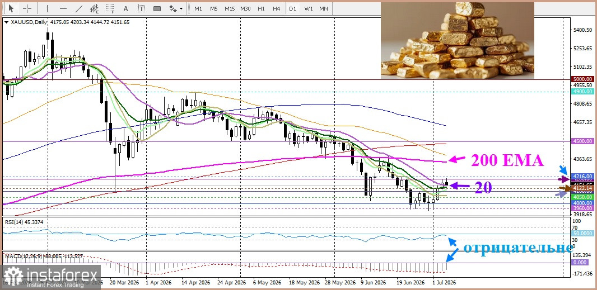Click the 5000.00 price level label
597x290 pixels.
582,79
